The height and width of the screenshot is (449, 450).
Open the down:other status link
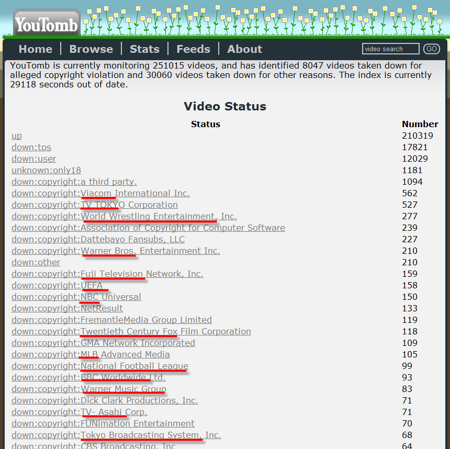pos(36,262)
